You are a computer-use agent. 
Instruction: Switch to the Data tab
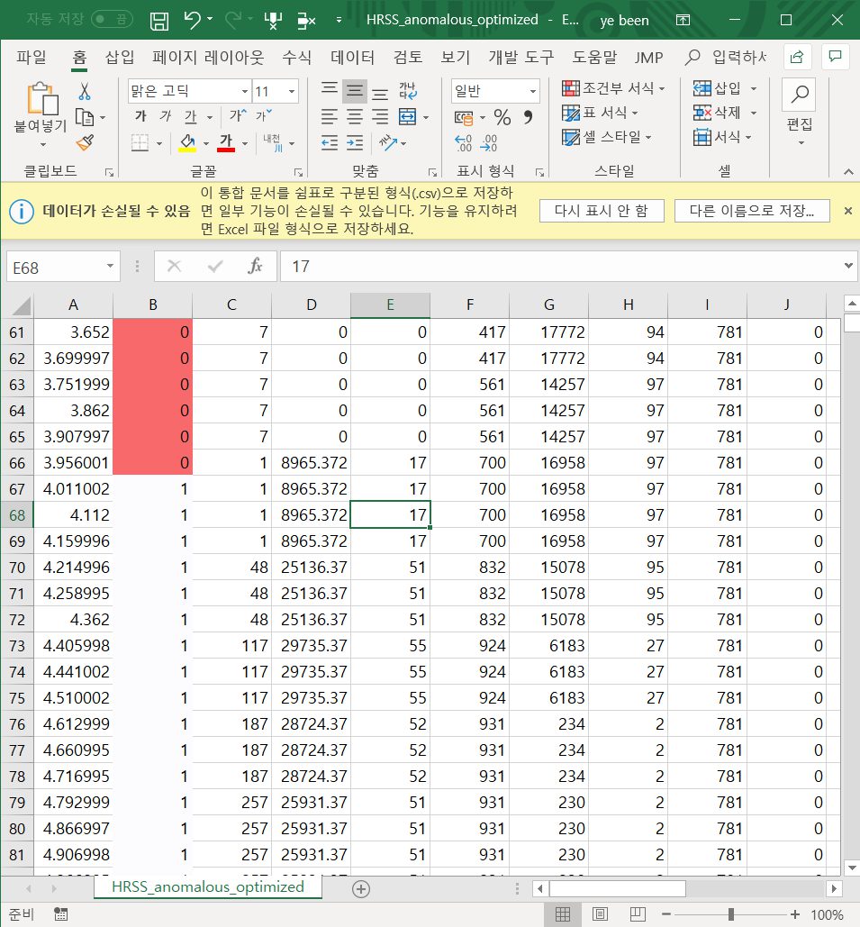click(x=352, y=57)
